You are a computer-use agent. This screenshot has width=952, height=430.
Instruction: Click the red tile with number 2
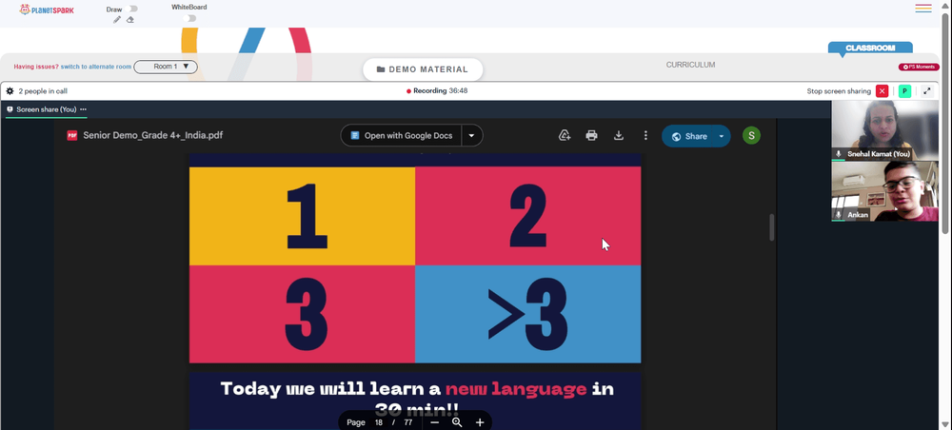point(528,216)
